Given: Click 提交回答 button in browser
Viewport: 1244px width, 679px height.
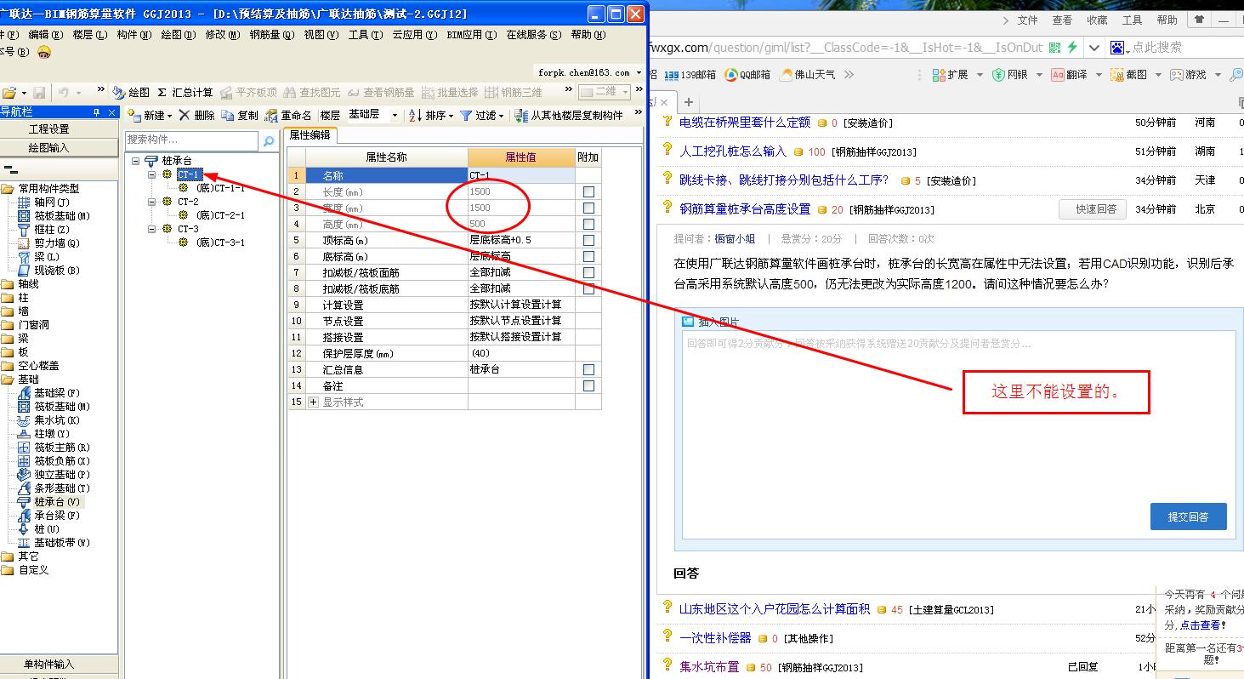Looking at the screenshot, I should (1188, 516).
